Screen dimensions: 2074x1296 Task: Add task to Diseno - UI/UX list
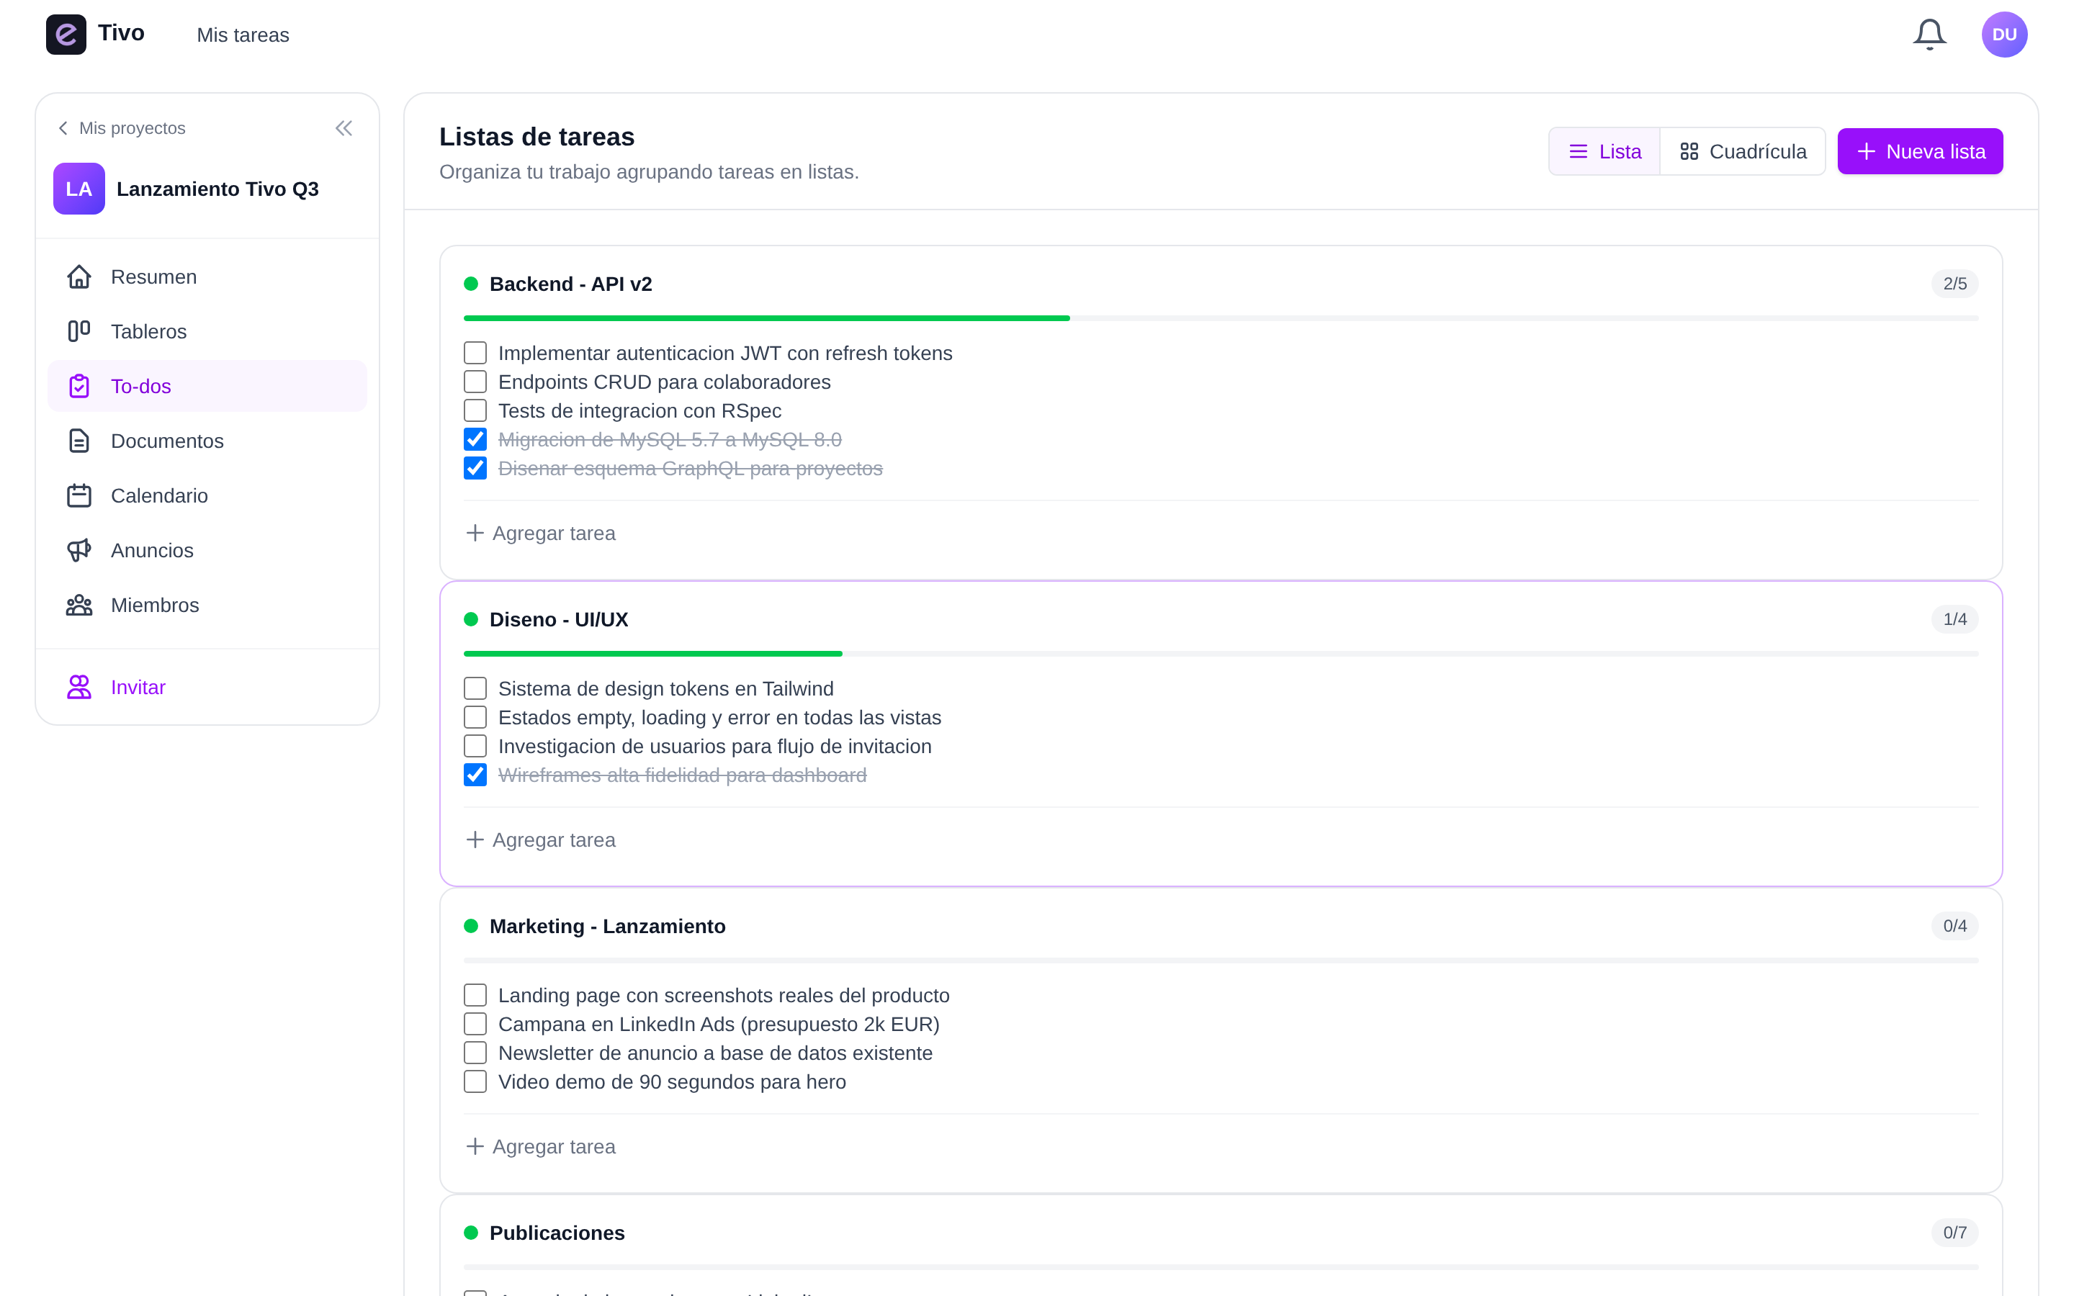click(x=541, y=840)
